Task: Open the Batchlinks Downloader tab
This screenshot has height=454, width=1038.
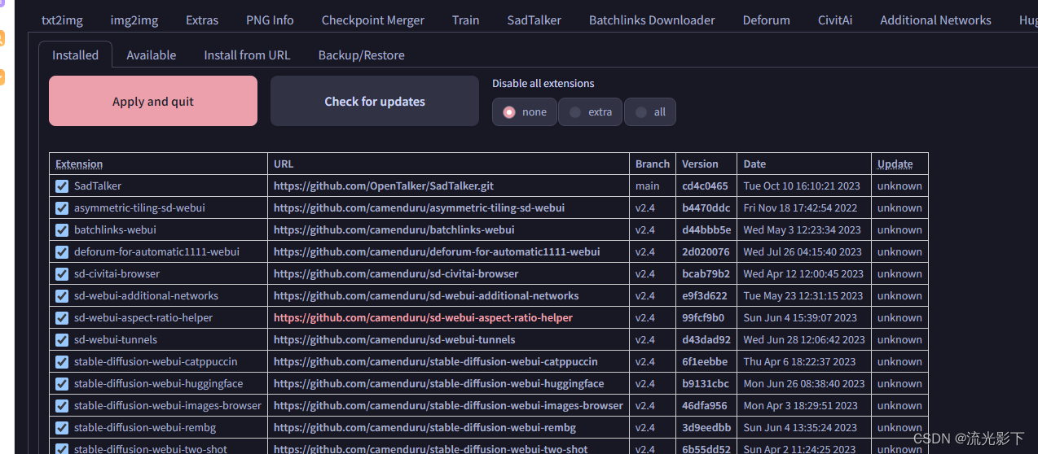Action: coord(652,20)
